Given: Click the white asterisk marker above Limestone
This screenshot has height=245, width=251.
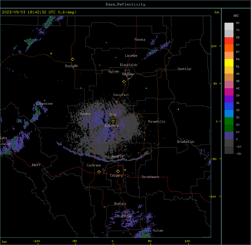Looking at the screenshot, I should 45,101.
